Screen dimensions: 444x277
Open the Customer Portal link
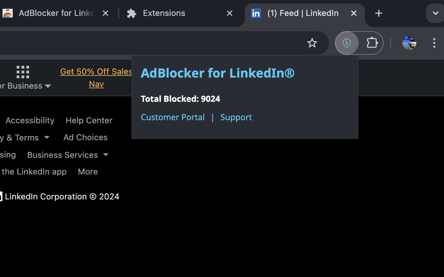pyautogui.click(x=172, y=117)
